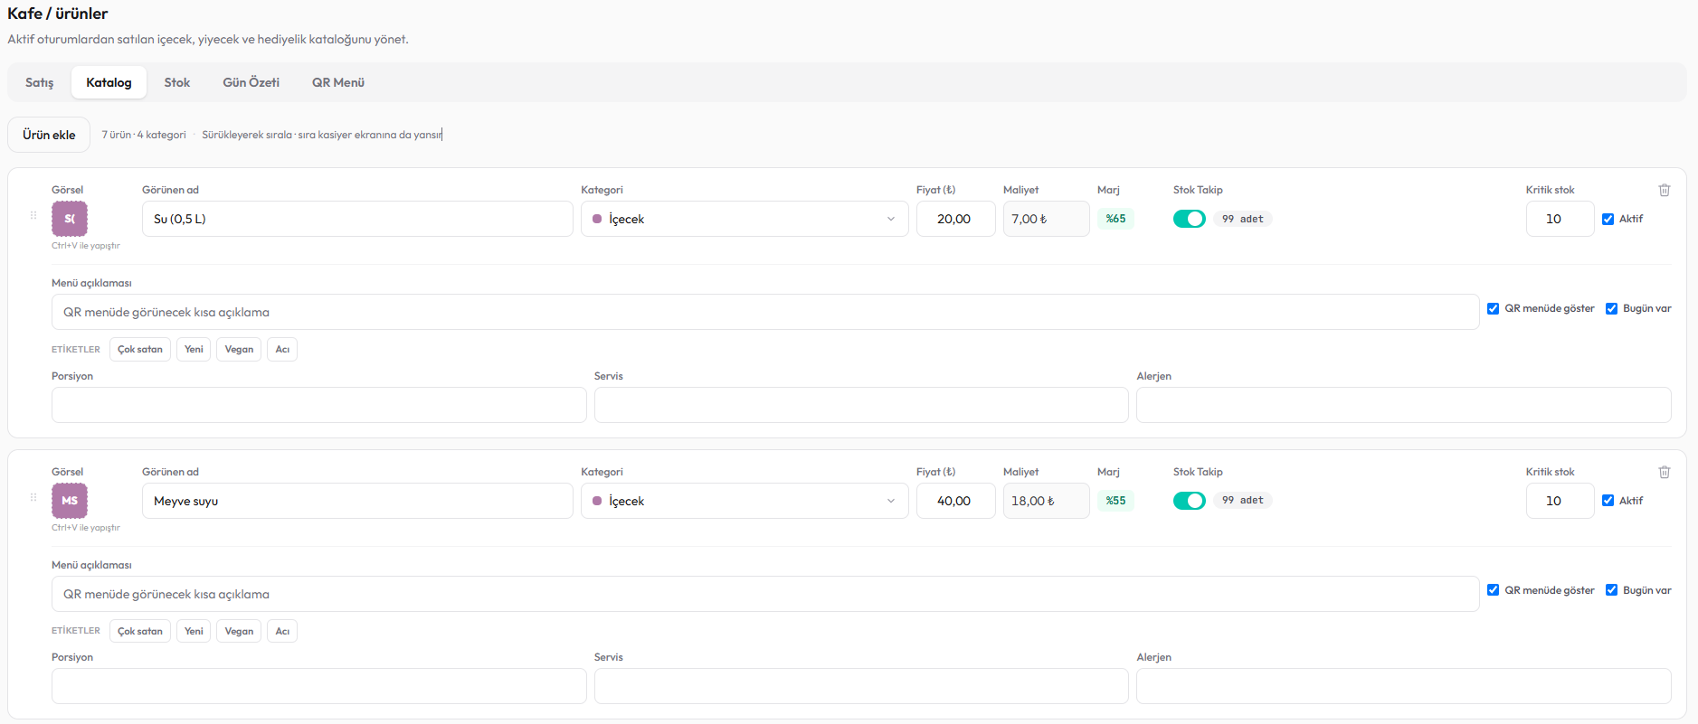
Task: Open Kategori dropdown for Meyve suyu
Action: point(745,501)
